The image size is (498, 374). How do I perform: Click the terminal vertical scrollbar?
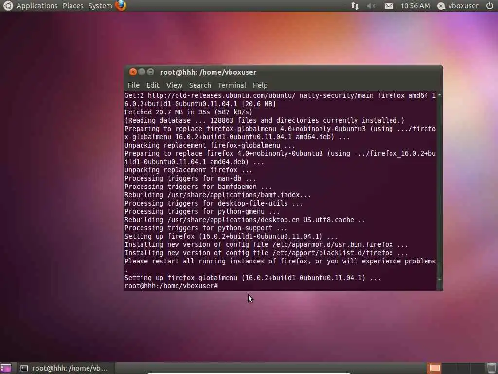439,187
